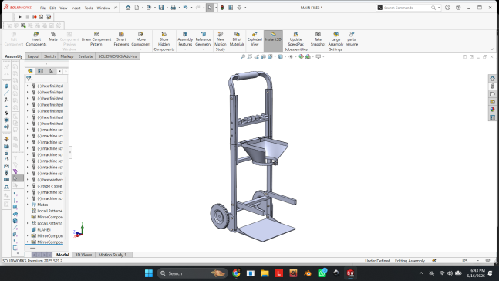Open the Home welcome icon in title toolbar
Screen dimensions: 499x281
(x=128, y=8)
